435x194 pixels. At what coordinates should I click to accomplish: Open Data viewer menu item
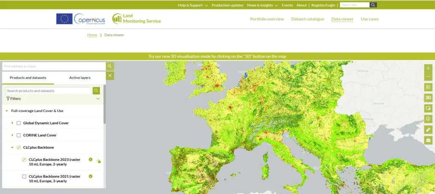[x=342, y=19]
